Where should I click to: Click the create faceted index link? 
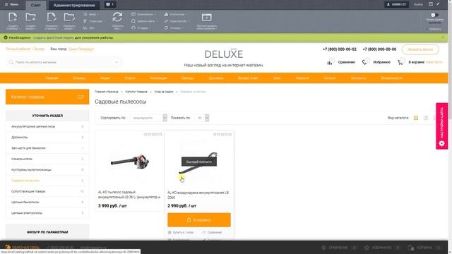(54, 37)
